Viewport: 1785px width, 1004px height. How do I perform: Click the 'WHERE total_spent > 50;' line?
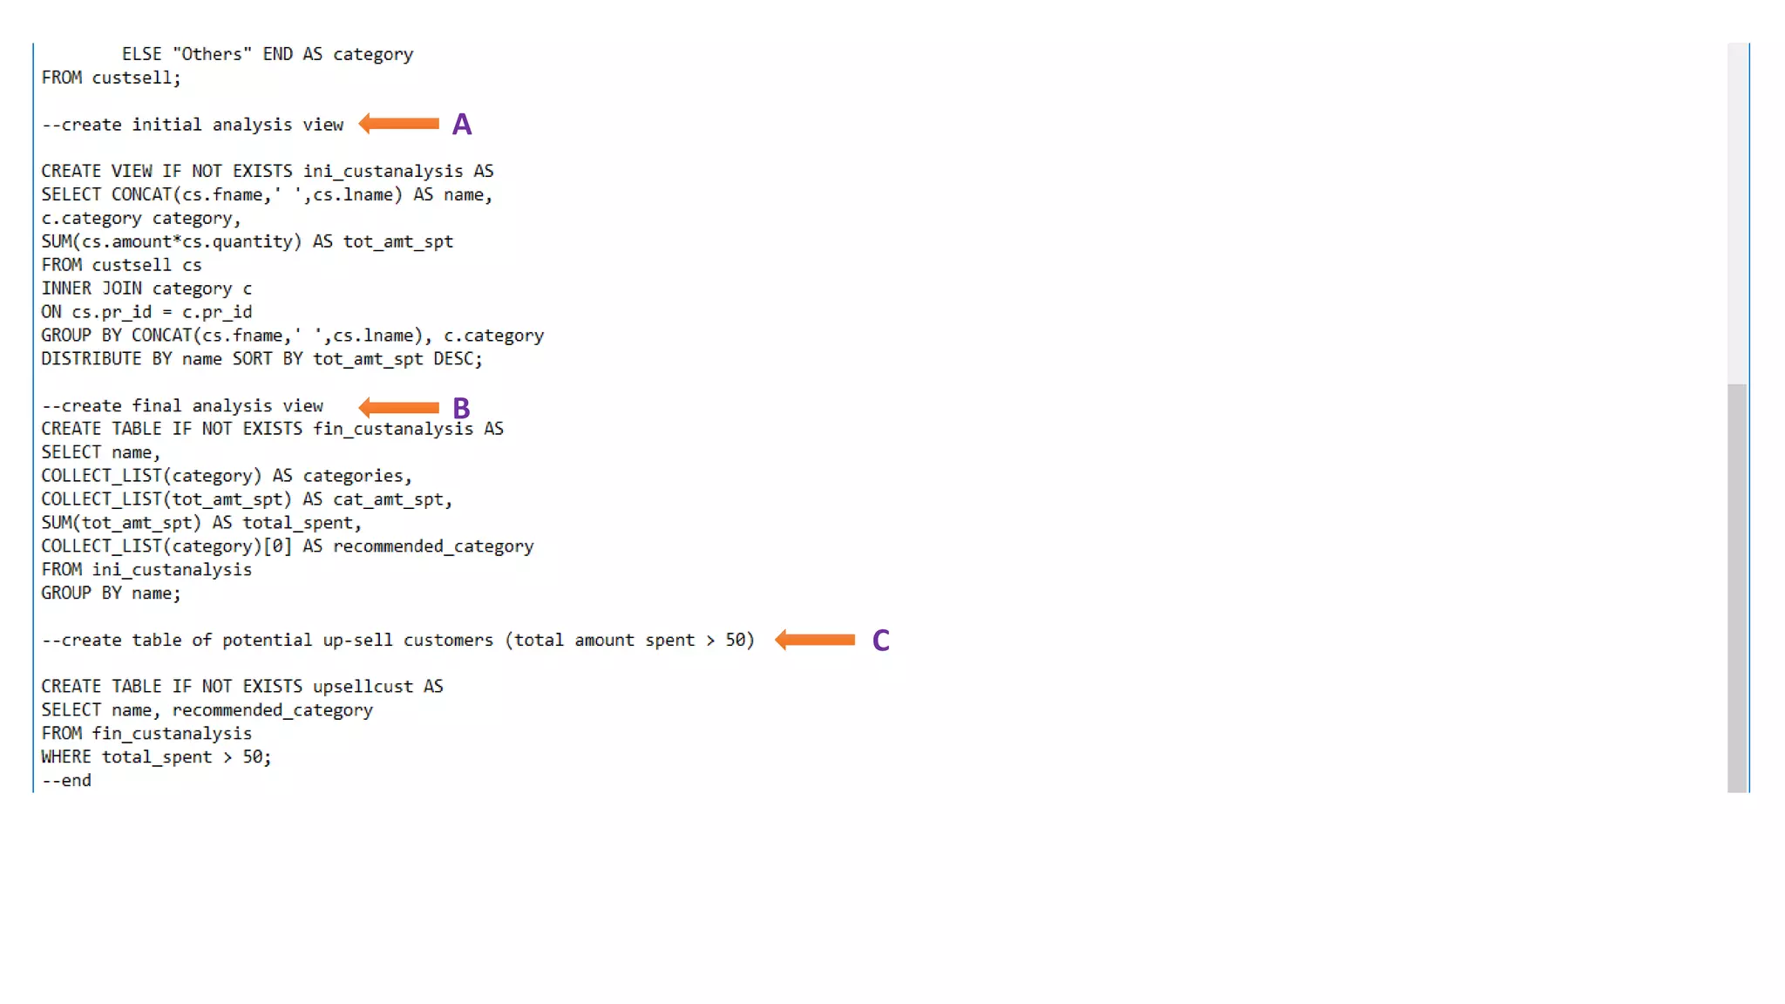156,757
